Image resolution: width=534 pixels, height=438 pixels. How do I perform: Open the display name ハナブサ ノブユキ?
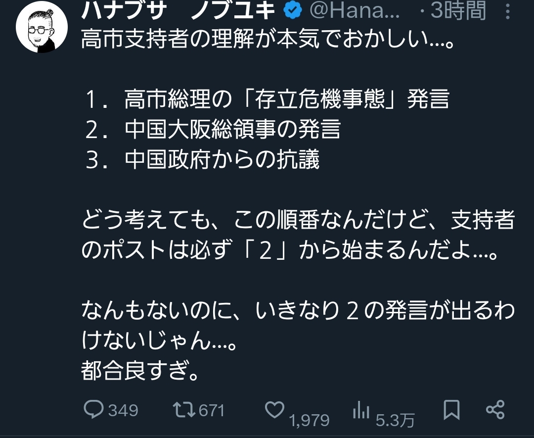(x=178, y=10)
